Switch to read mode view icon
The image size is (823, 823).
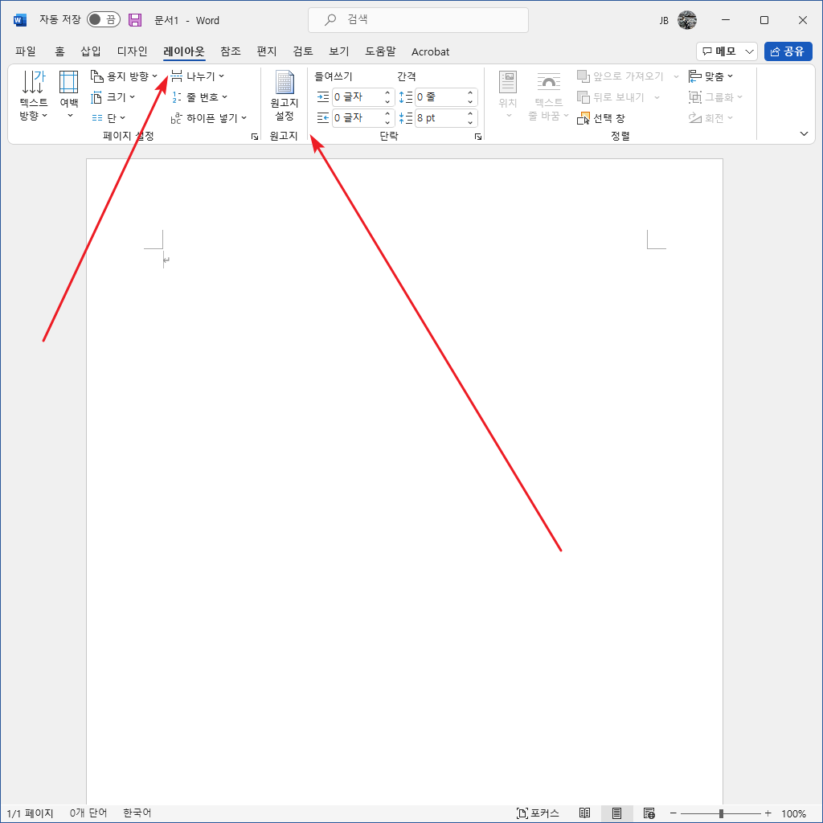pos(584,813)
